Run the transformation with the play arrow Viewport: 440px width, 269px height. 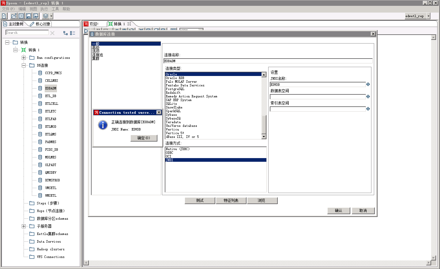(86, 31)
